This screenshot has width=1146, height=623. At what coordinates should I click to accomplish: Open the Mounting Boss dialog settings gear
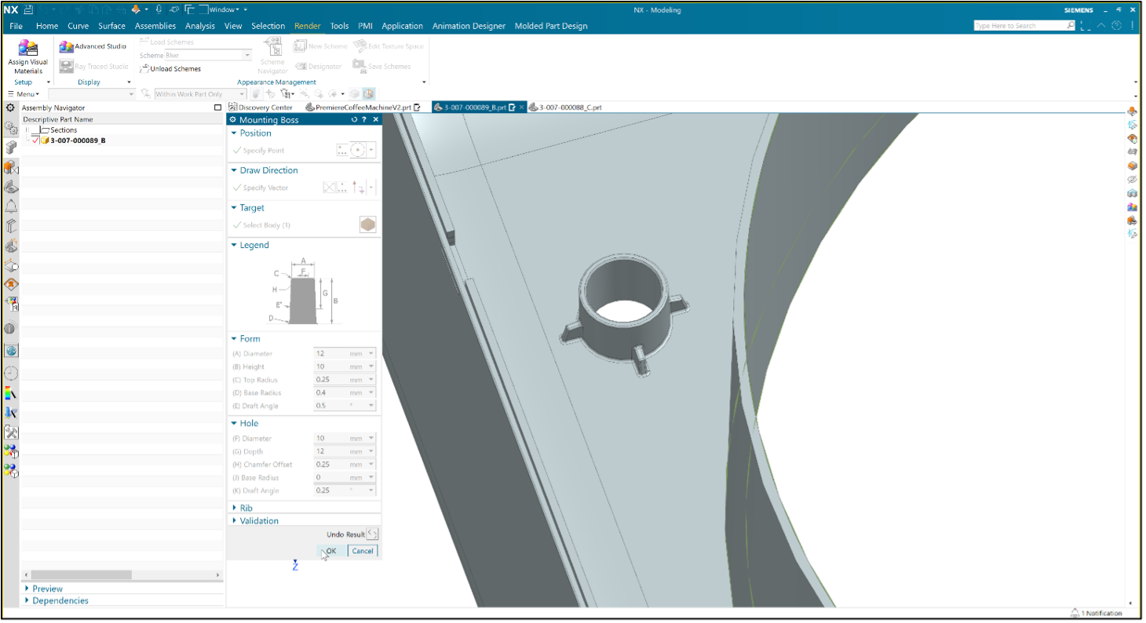pyautogui.click(x=232, y=120)
